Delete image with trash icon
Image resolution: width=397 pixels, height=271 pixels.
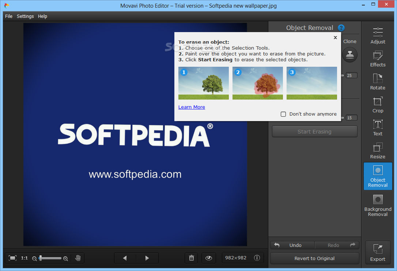(x=192, y=258)
